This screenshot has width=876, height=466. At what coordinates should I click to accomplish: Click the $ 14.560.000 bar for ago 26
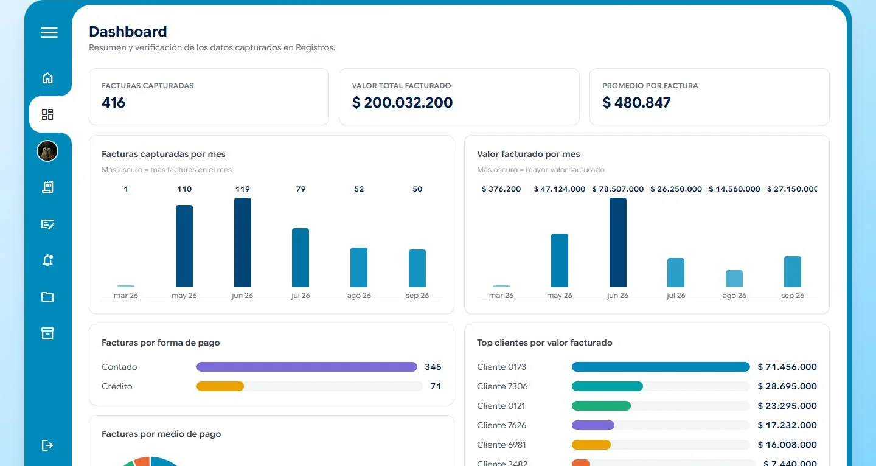(734, 279)
